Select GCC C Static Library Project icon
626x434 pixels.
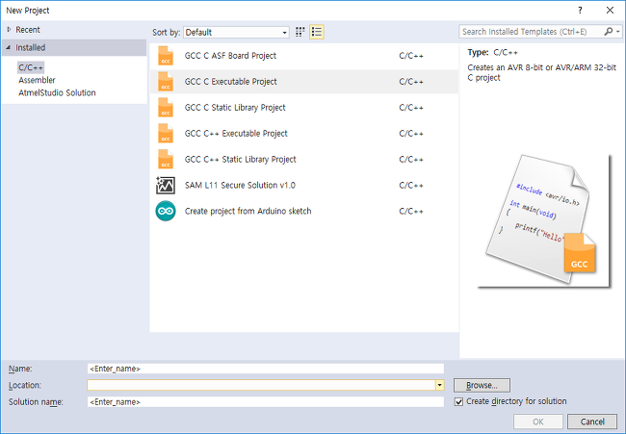(x=166, y=108)
